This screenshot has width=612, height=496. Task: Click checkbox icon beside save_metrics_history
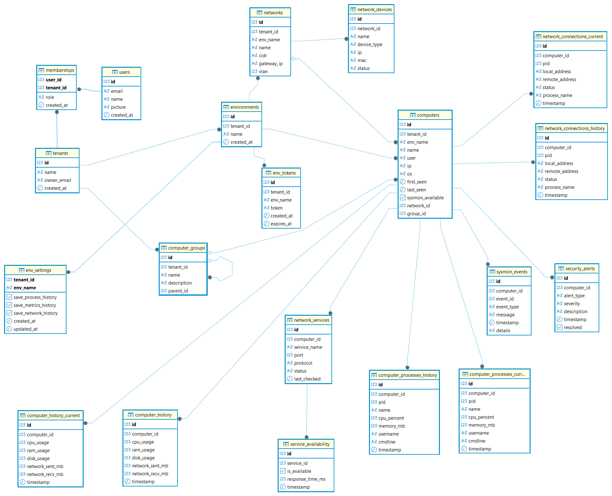pyautogui.click(x=9, y=305)
